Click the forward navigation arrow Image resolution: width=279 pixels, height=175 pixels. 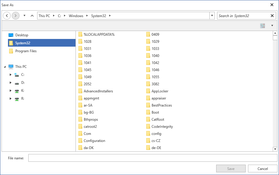15,15
